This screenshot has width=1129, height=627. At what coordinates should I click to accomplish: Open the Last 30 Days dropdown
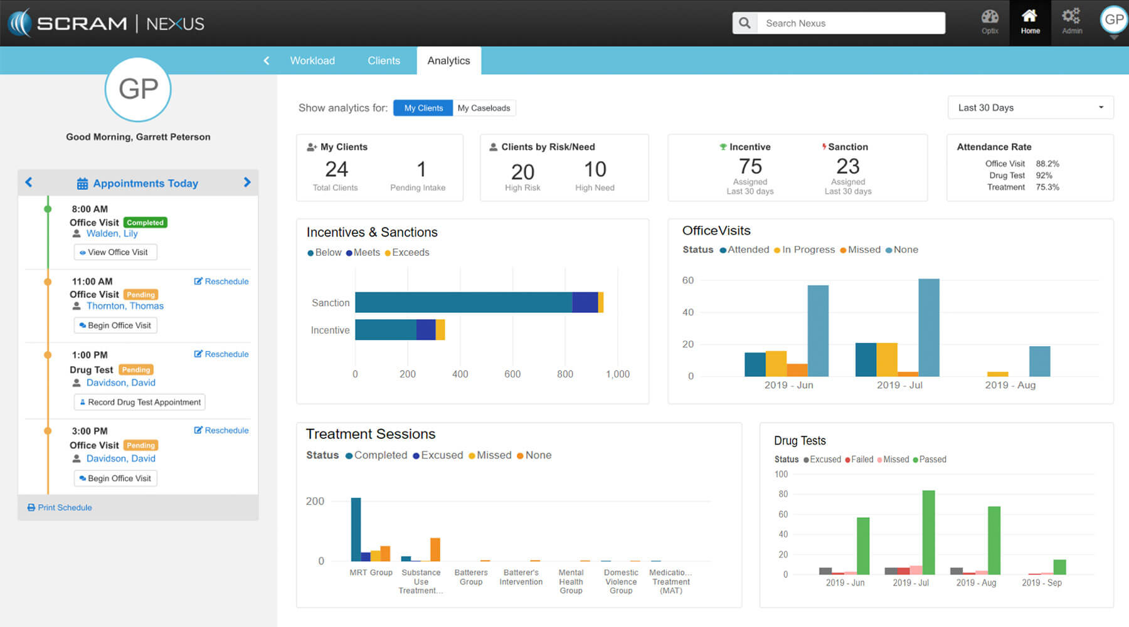coord(1031,108)
